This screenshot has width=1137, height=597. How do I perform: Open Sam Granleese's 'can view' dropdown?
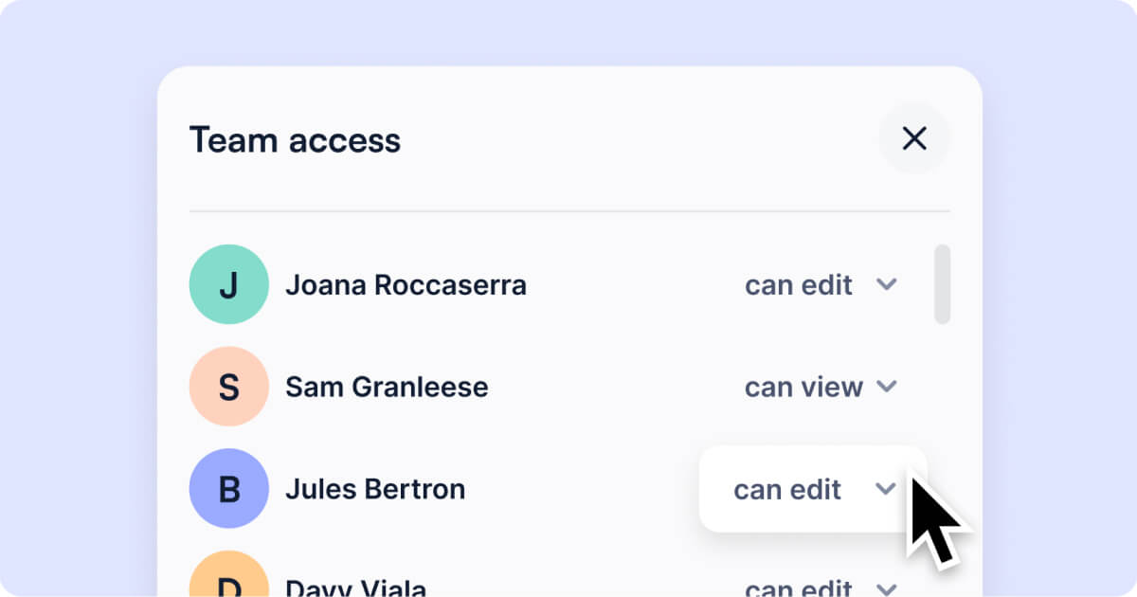pos(821,387)
